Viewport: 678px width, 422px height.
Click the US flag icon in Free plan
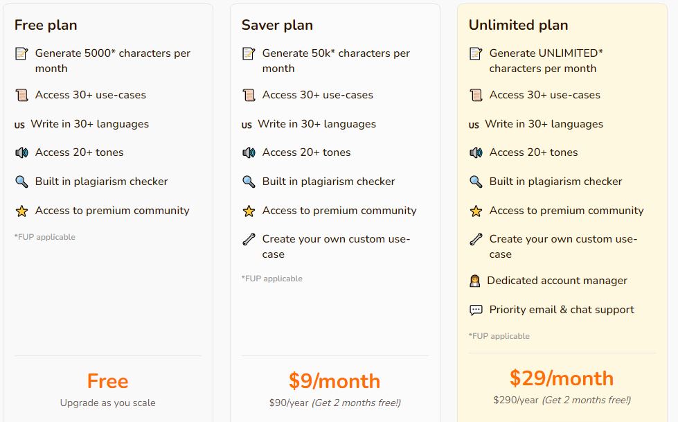(19, 125)
